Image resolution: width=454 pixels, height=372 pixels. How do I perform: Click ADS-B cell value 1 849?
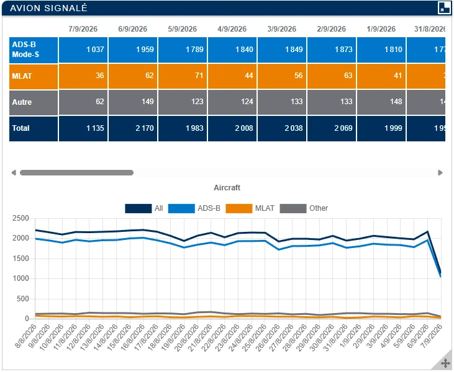[282, 50]
